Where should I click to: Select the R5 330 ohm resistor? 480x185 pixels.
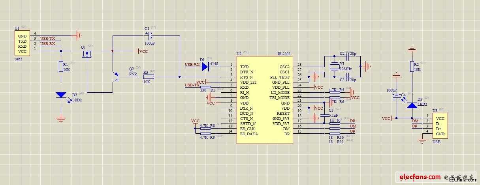(205, 87)
